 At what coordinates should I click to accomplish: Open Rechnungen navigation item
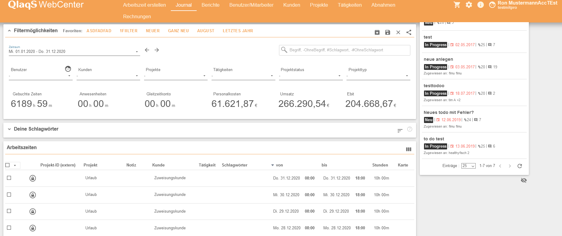(x=137, y=17)
